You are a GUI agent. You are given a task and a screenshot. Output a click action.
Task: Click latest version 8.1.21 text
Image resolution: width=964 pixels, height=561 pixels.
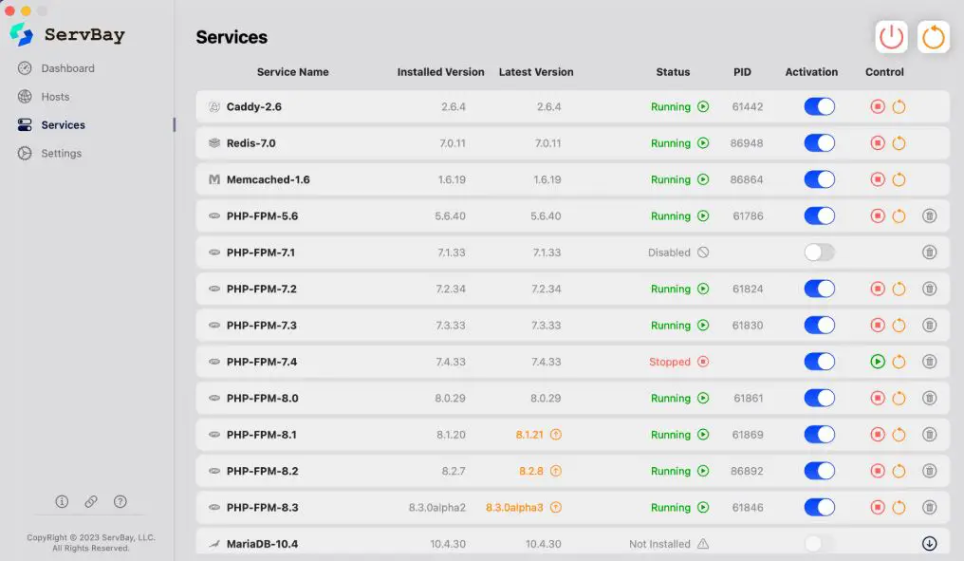529,435
